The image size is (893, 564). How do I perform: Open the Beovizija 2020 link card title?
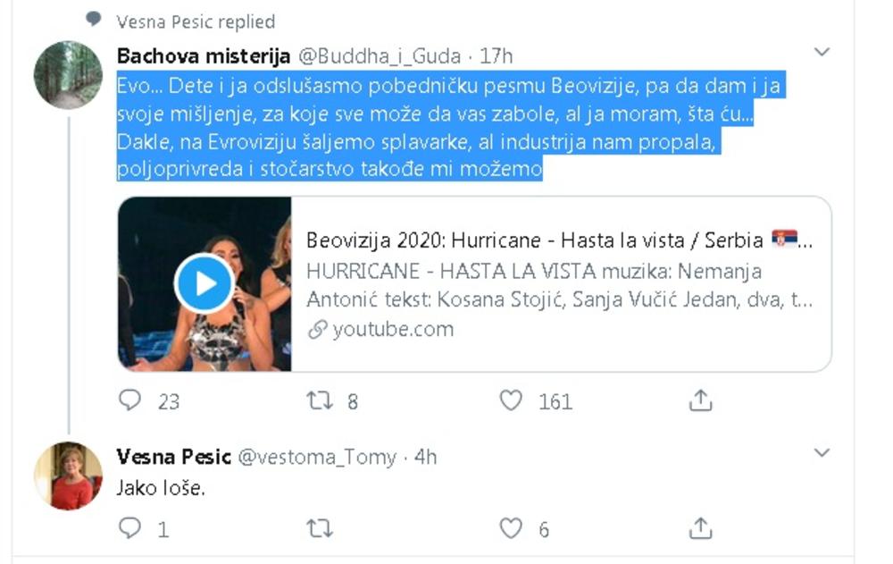click(x=559, y=240)
